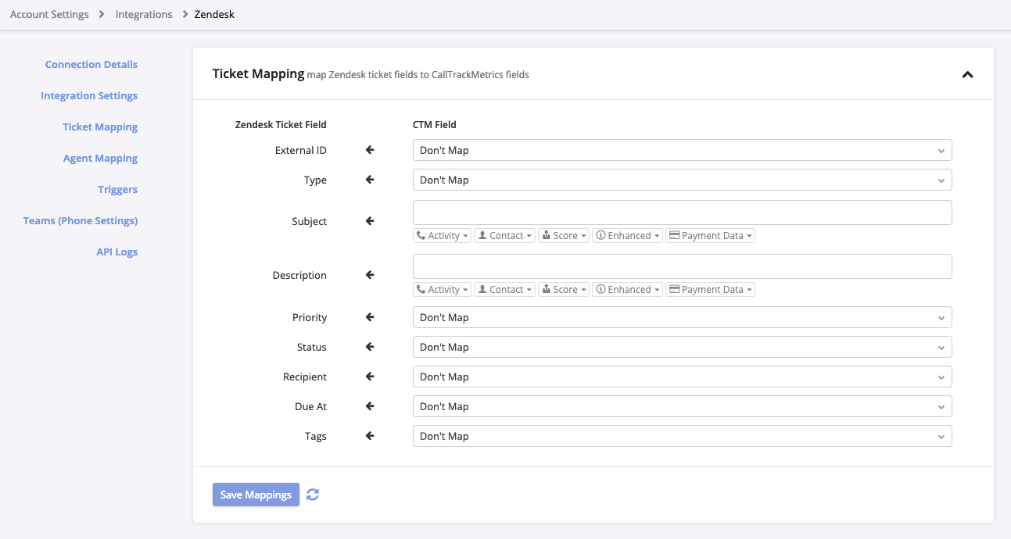Click the Subject input field
The width and height of the screenshot is (1011, 539).
pyautogui.click(x=682, y=212)
